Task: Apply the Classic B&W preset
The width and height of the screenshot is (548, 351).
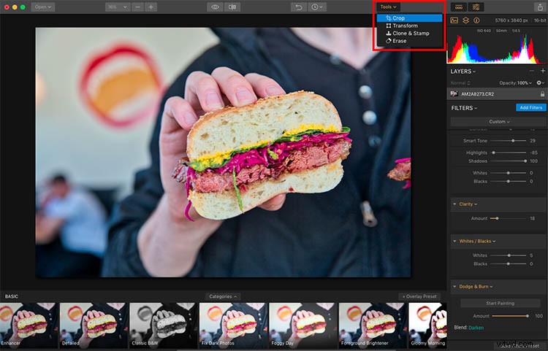Action: 164,325
